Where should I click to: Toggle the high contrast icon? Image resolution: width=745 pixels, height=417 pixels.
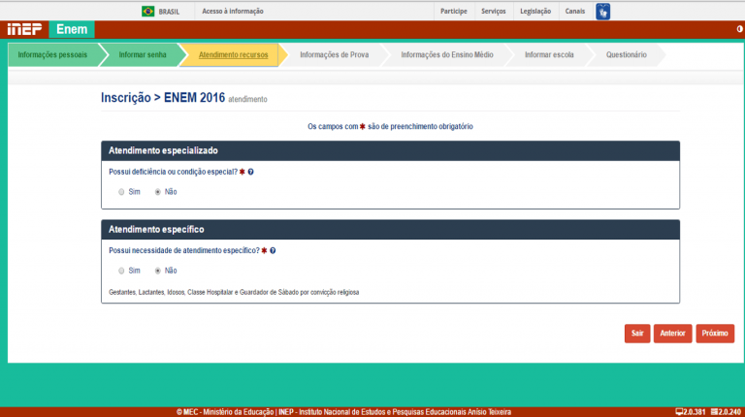click(x=739, y=30)
